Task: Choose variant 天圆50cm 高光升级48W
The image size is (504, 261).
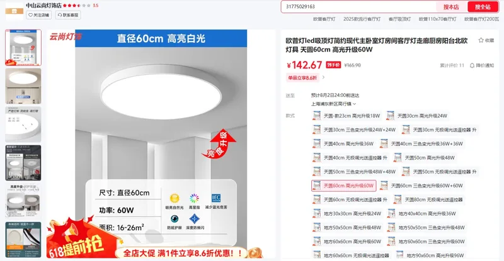Action: [x=425, y=158]
